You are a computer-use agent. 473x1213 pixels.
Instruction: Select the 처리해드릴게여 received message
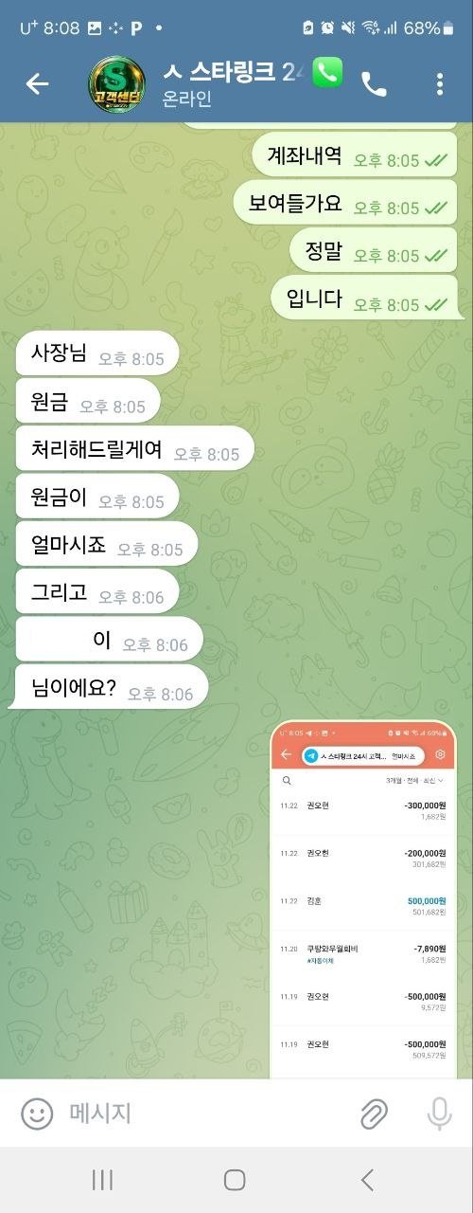click(135, 449)
